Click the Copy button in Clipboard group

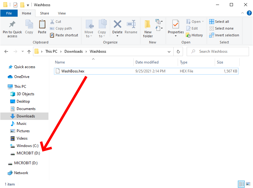tap(29, 27)
